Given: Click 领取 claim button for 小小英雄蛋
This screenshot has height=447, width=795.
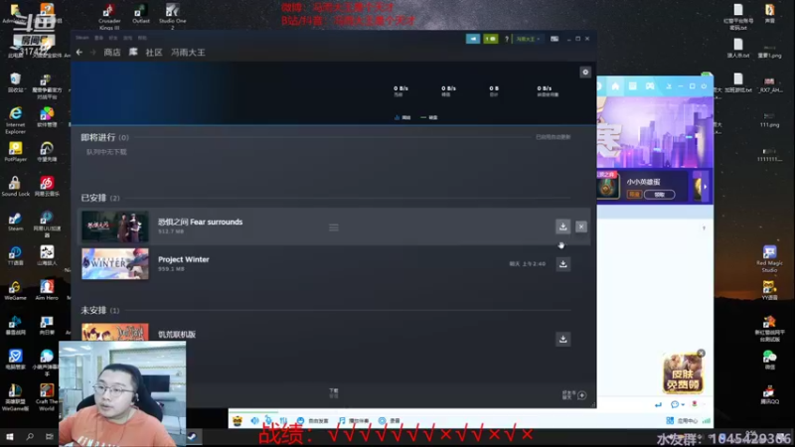Looking at the screenshot, I should click(x=659, y=195).
